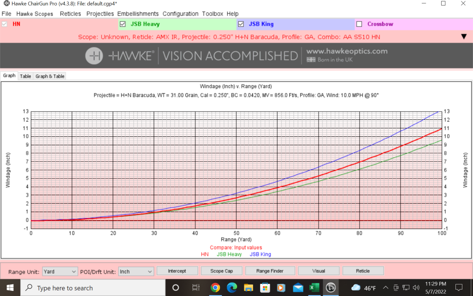This screenshot has height=296, width=473.
Task: Open the Hawke Scopes menu
Action: 35,14
